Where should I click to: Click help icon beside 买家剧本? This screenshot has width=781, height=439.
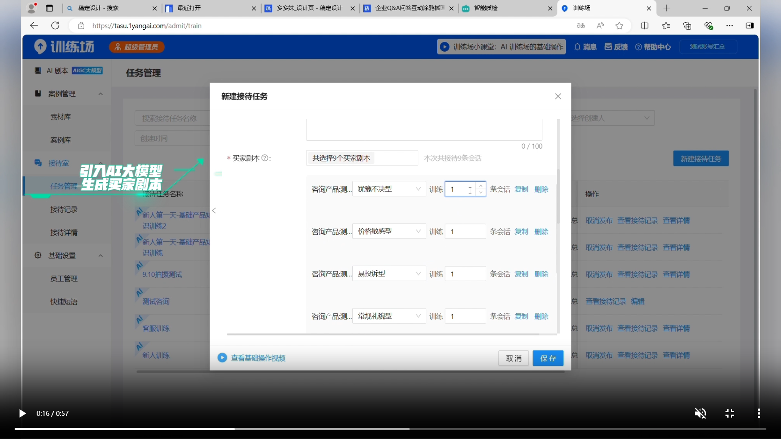pyautogui.click(x=264, y=158)
